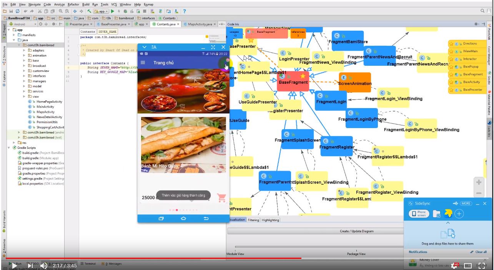494x270 pixels.
Task: Tap the red shopping cart icon
Action: [221, 197]
